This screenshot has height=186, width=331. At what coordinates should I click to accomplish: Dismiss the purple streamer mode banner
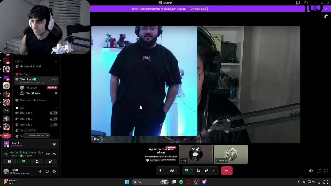coord(326,9)
